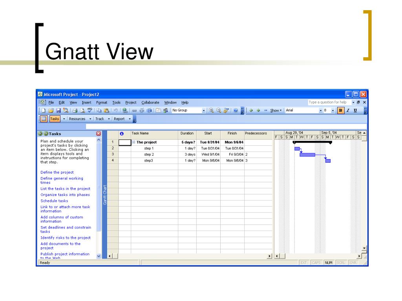Click the Insert Hyperlink globe icon
Image resolution: width=402 pixels, height=301 pixels.
point(125,110)
